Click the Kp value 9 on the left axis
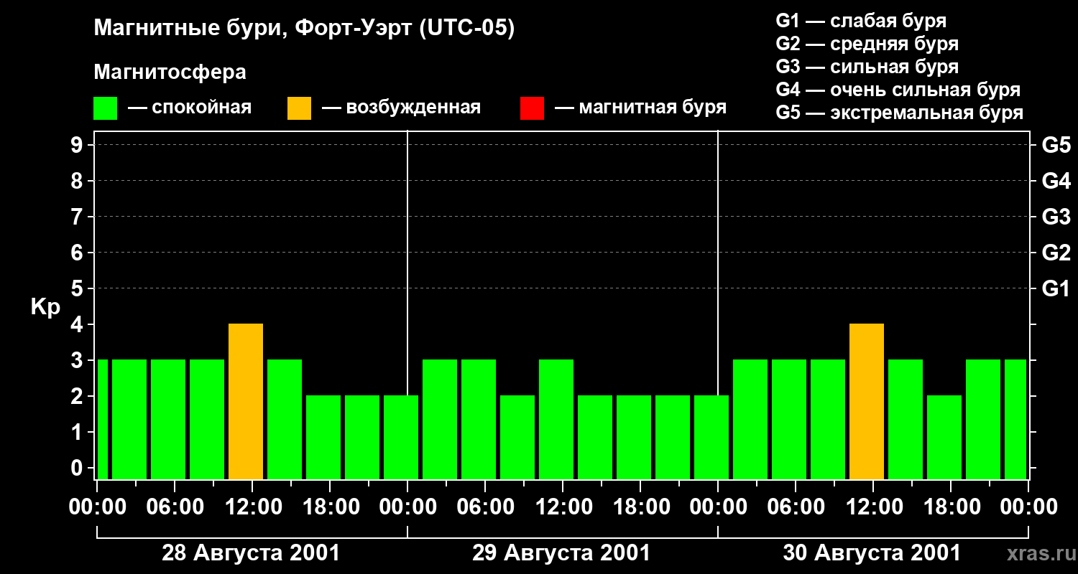 pos(78,145)
